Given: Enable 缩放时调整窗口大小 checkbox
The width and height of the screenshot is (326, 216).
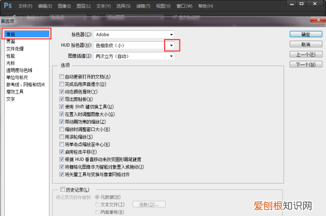Looking at the screenshot, I should pyautogui.click(x=61, y=129).
